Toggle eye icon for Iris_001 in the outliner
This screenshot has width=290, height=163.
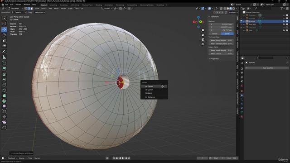pyautogui.click(x=284, y=24)
